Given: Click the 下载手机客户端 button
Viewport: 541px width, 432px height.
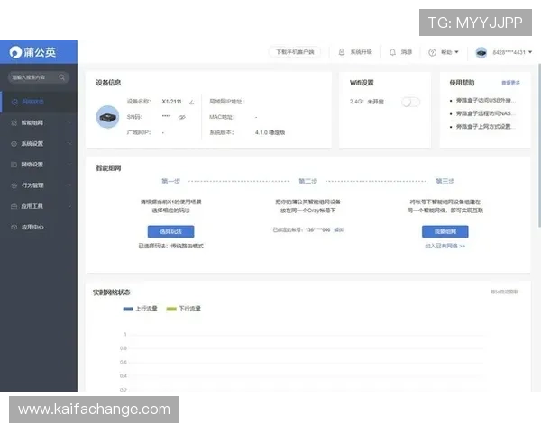Looking at the screenshot, I should [x=294, y=52].
